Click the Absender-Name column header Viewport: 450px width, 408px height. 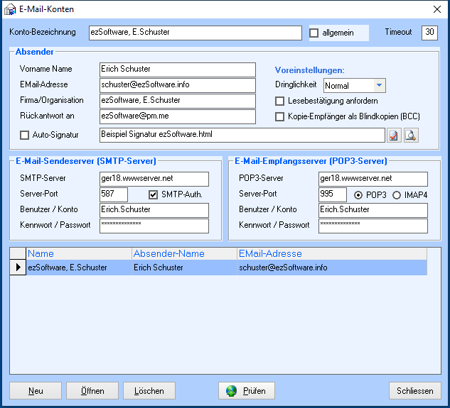point(183,253)
